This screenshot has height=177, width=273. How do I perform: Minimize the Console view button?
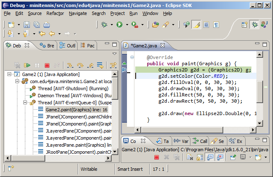257,139
